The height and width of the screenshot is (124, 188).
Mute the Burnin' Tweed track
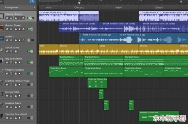click(7, 29)
